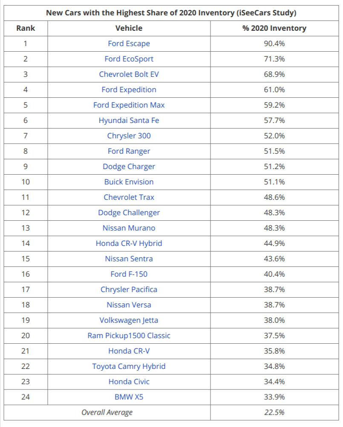Viewport: 343px width, 427px height.
Task: Open the Dodge Challenger link
Action: (x=129, y=213)
